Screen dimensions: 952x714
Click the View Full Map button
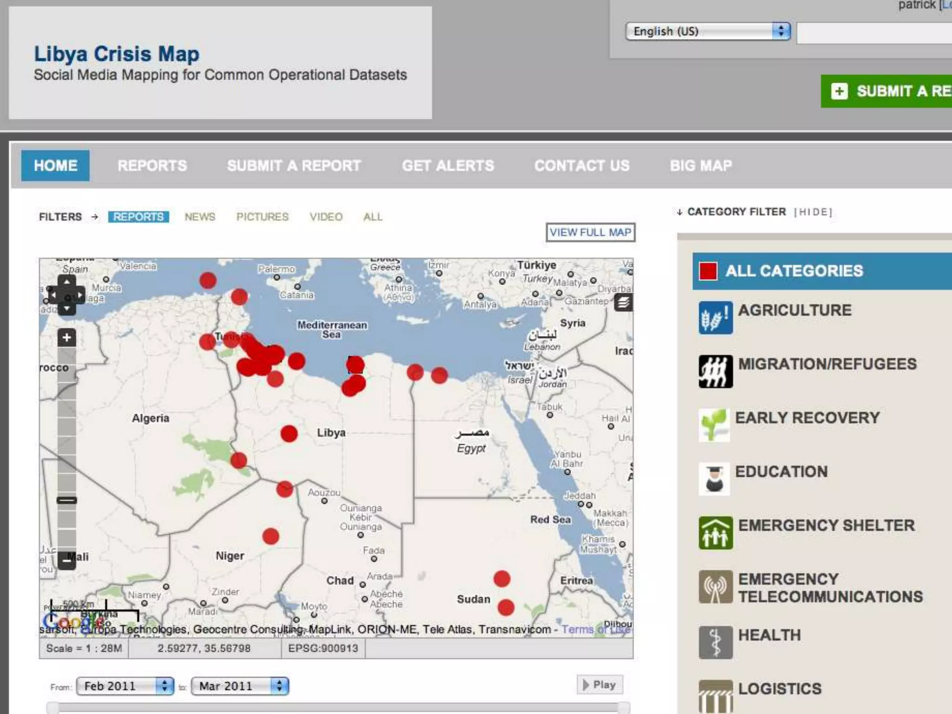click(590, 232)
